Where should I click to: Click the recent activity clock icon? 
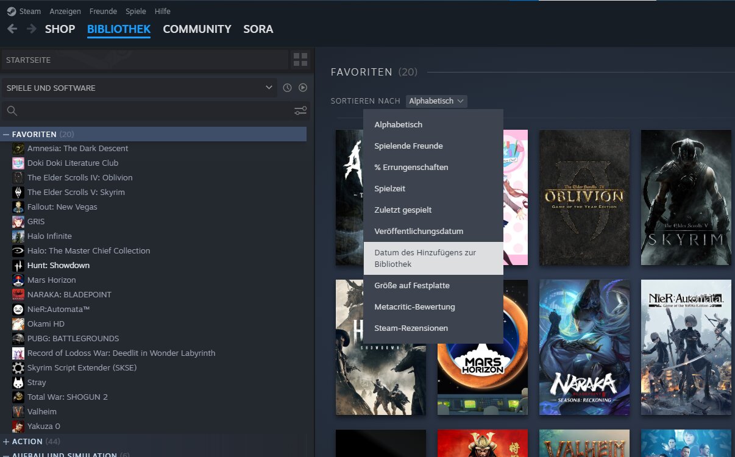[x=288, y=88]
